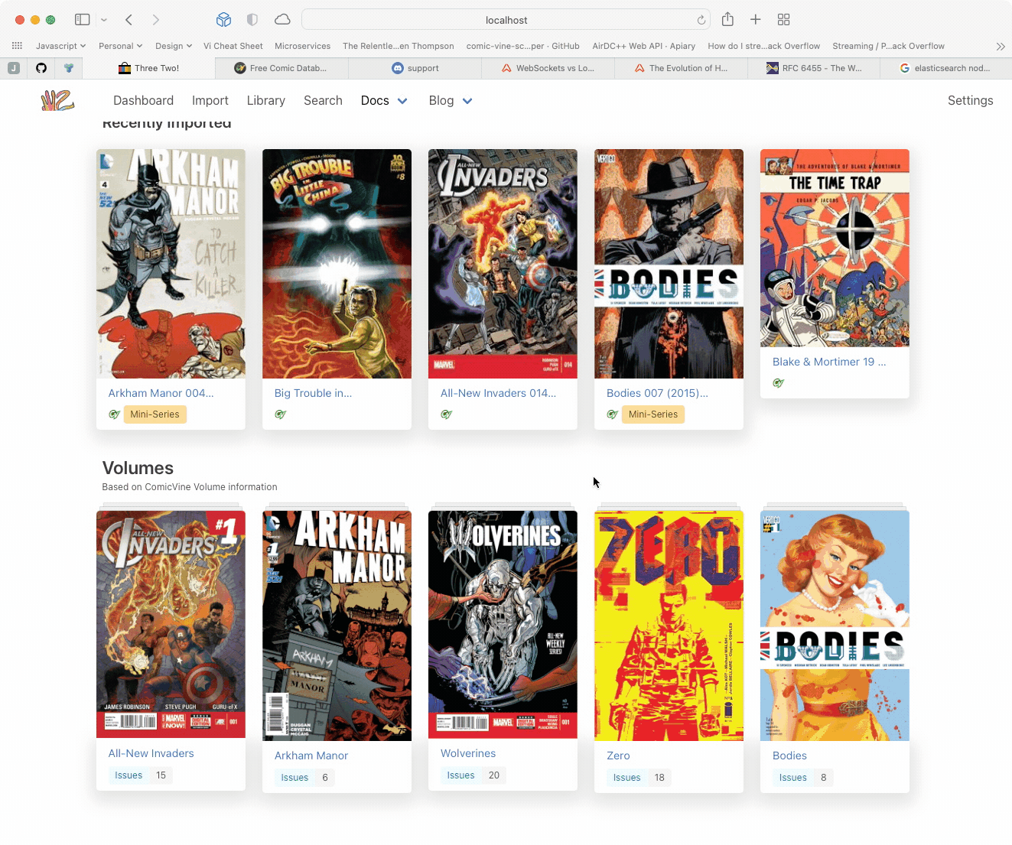
Task: Open tab overview grid icon
Action: [x=783, y=20]
